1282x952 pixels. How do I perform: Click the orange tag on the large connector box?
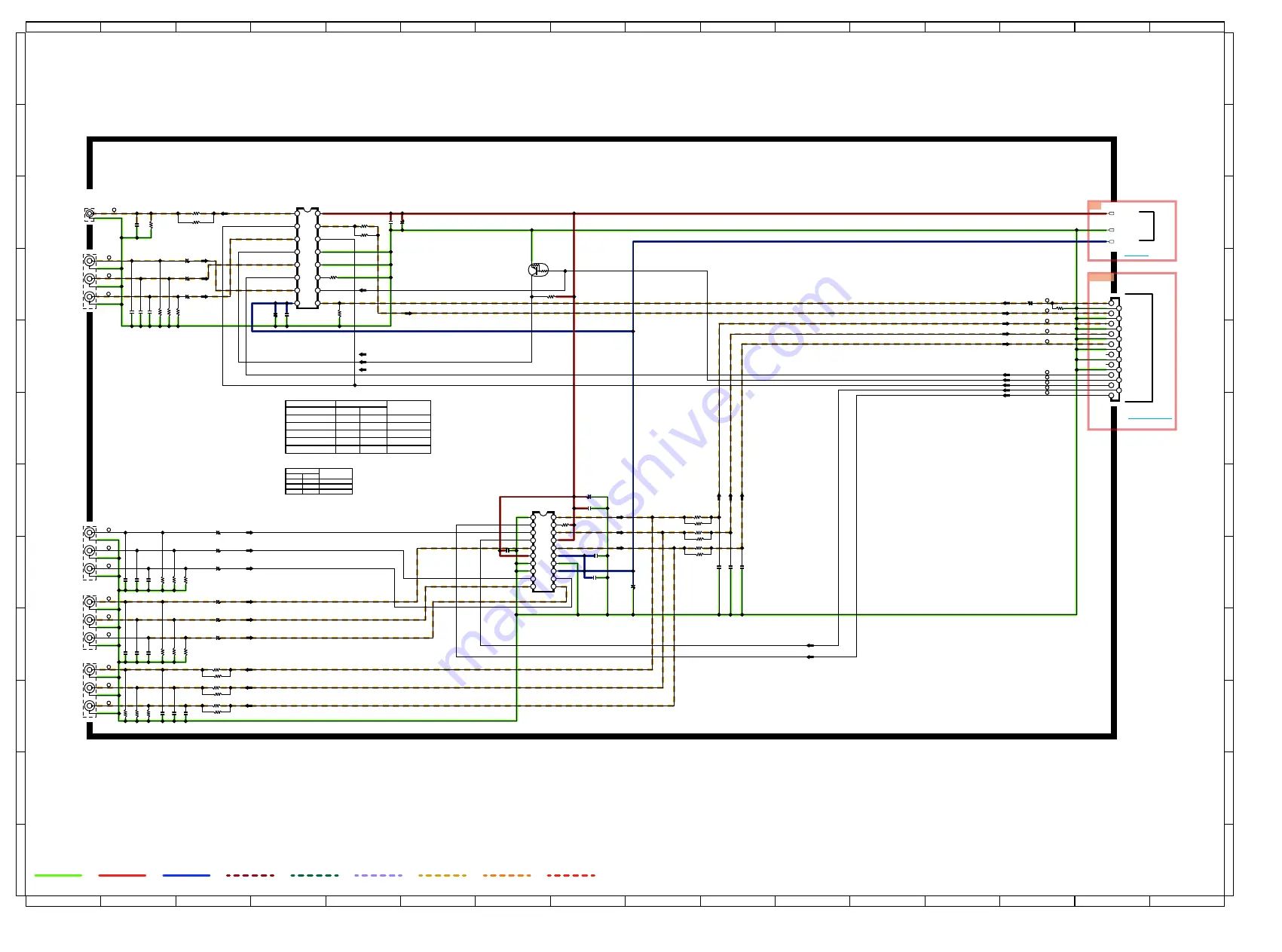pos(1101,277)
